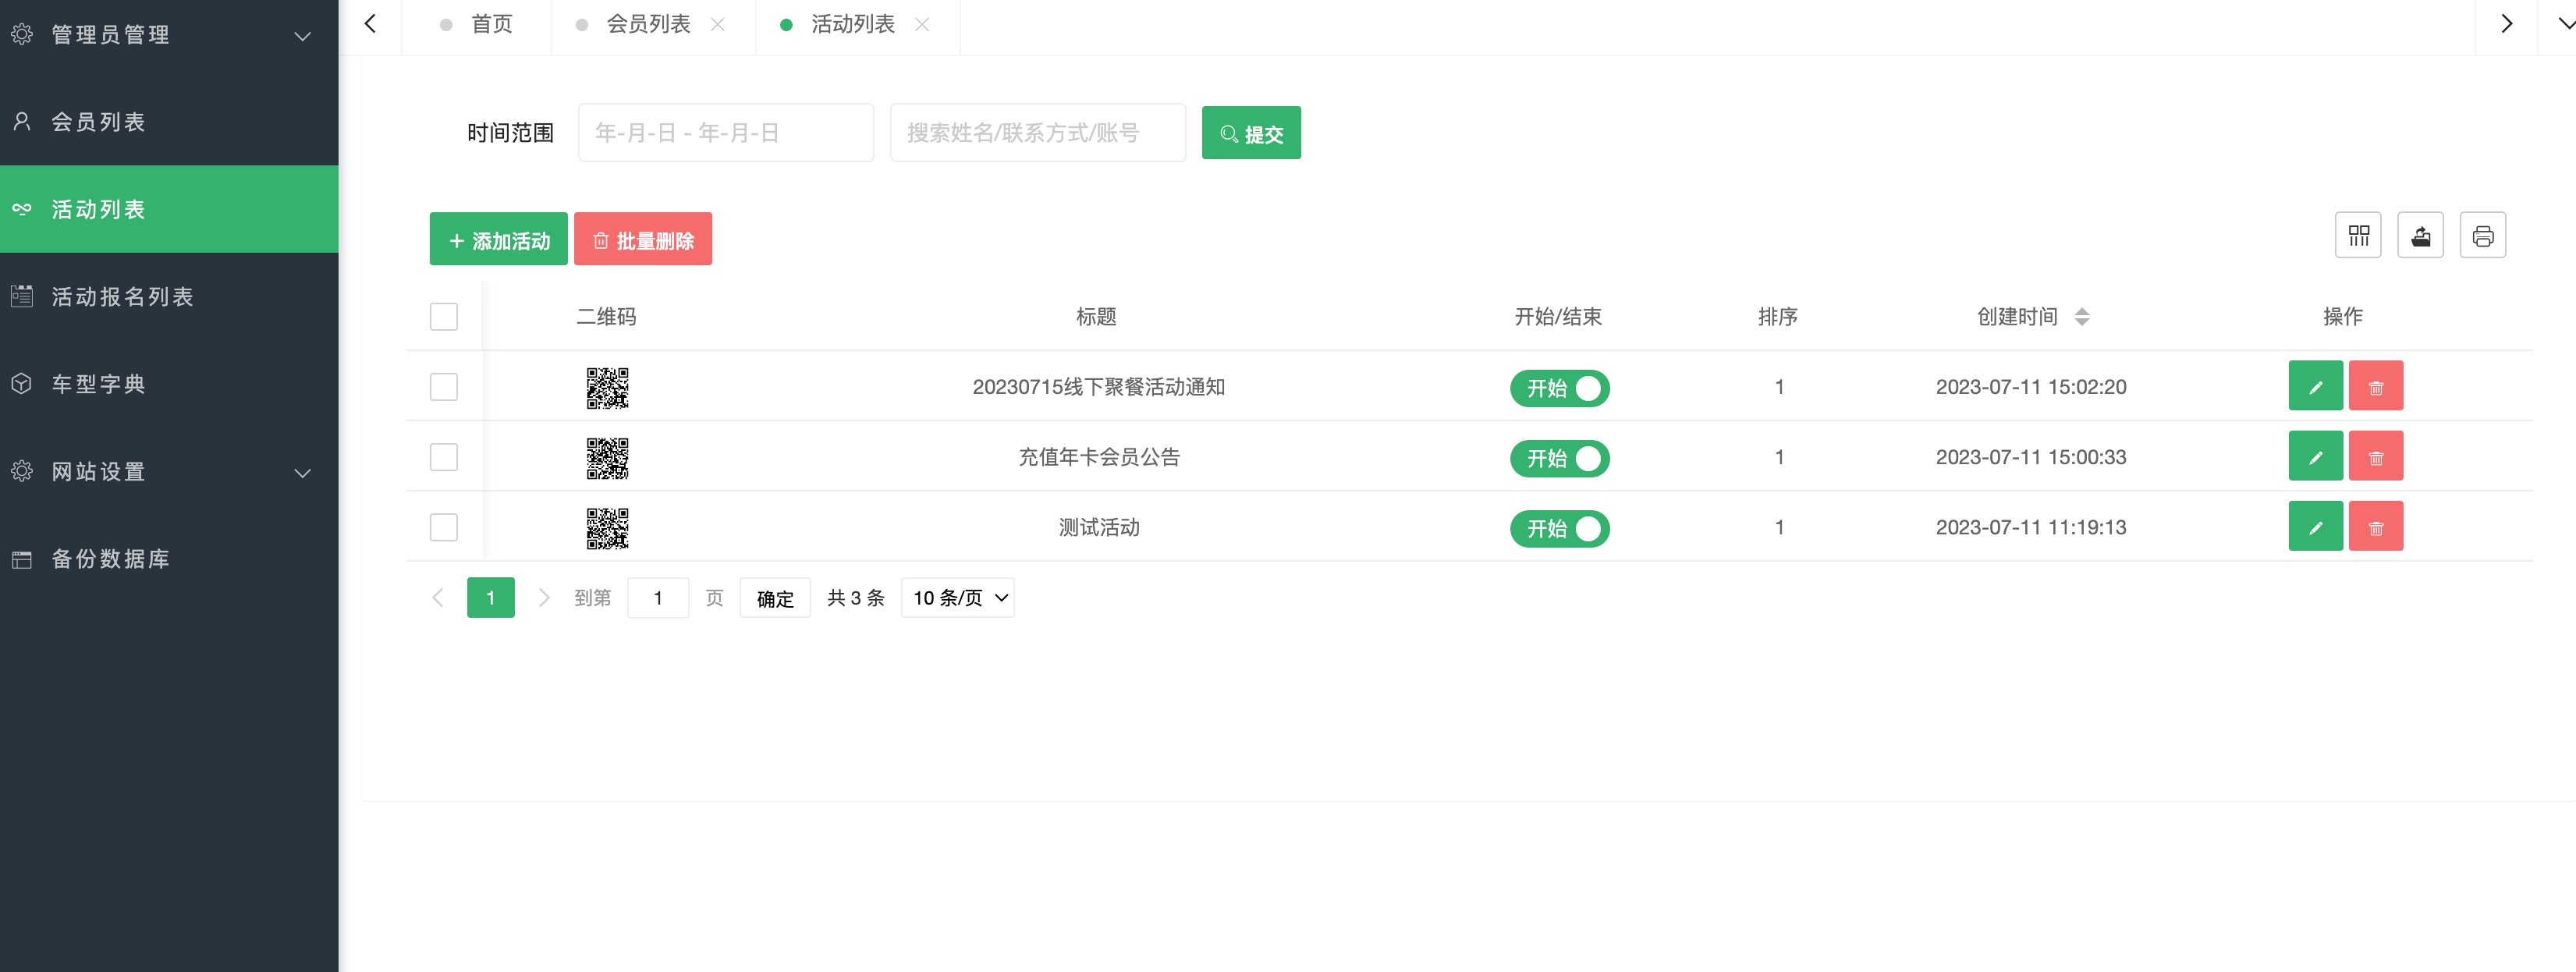Open 备份数据库 in the sidebar
The height and width of the screenshot is (972, 2576).
coord(169,558)
